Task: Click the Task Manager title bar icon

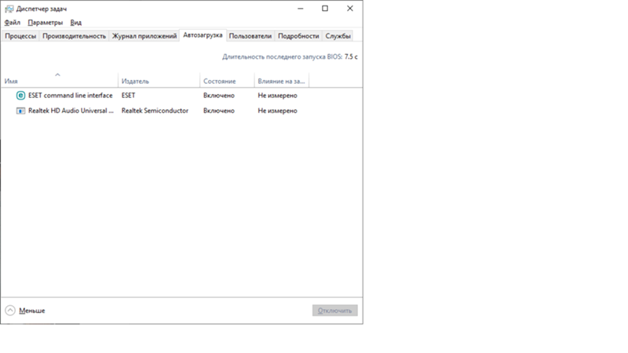Action: point(9,9)
